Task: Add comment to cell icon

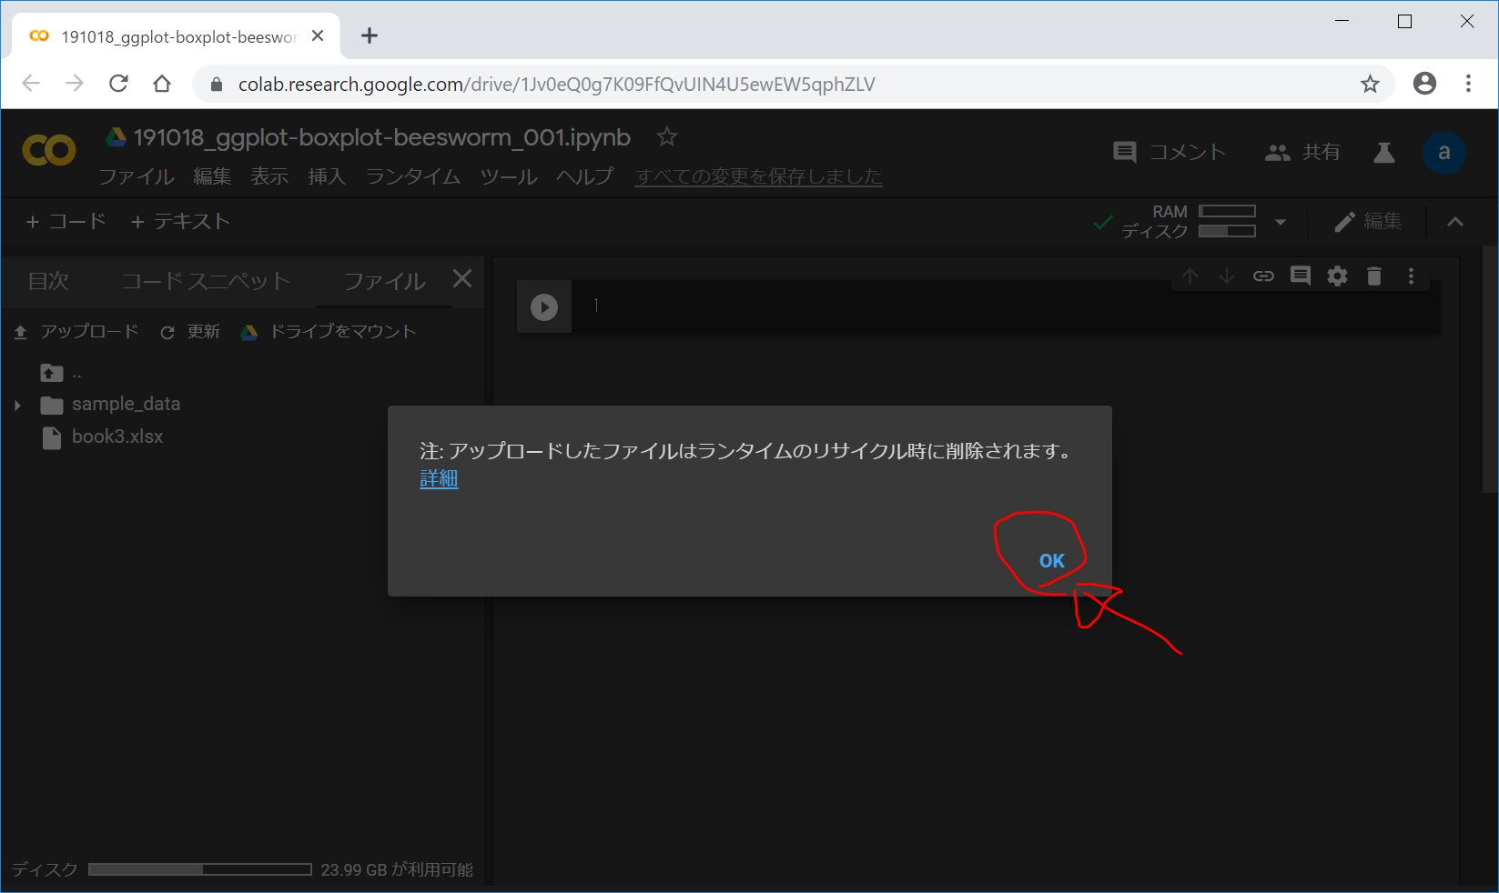Action: coord(1301,276)
